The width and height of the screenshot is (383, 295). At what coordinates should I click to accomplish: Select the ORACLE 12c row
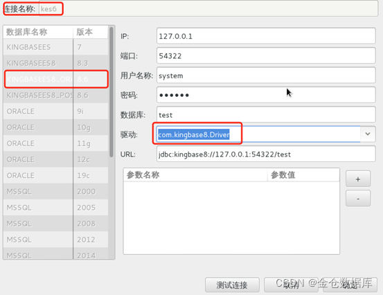click(x=55, y=159)
